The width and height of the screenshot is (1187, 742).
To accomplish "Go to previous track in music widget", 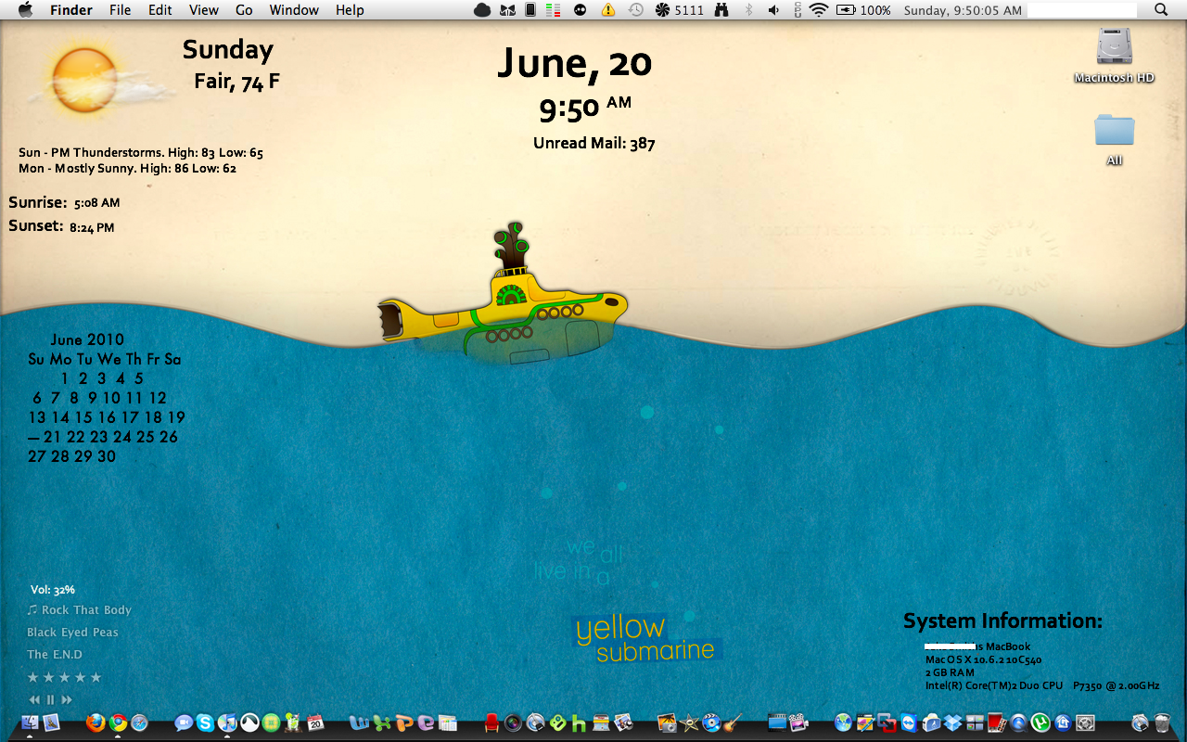I will (34, 700).
